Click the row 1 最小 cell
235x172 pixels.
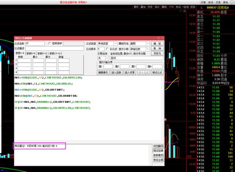(38, 60)
